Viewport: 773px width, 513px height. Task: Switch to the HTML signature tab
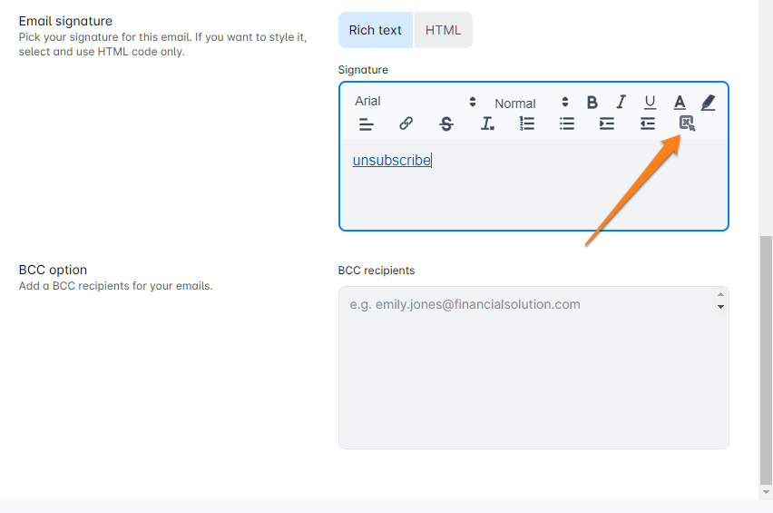click(x=444, y=30)
